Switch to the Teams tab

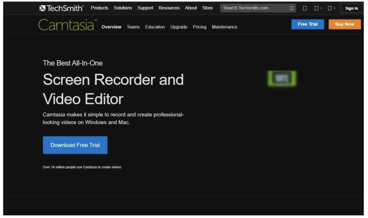coord(133,27)
